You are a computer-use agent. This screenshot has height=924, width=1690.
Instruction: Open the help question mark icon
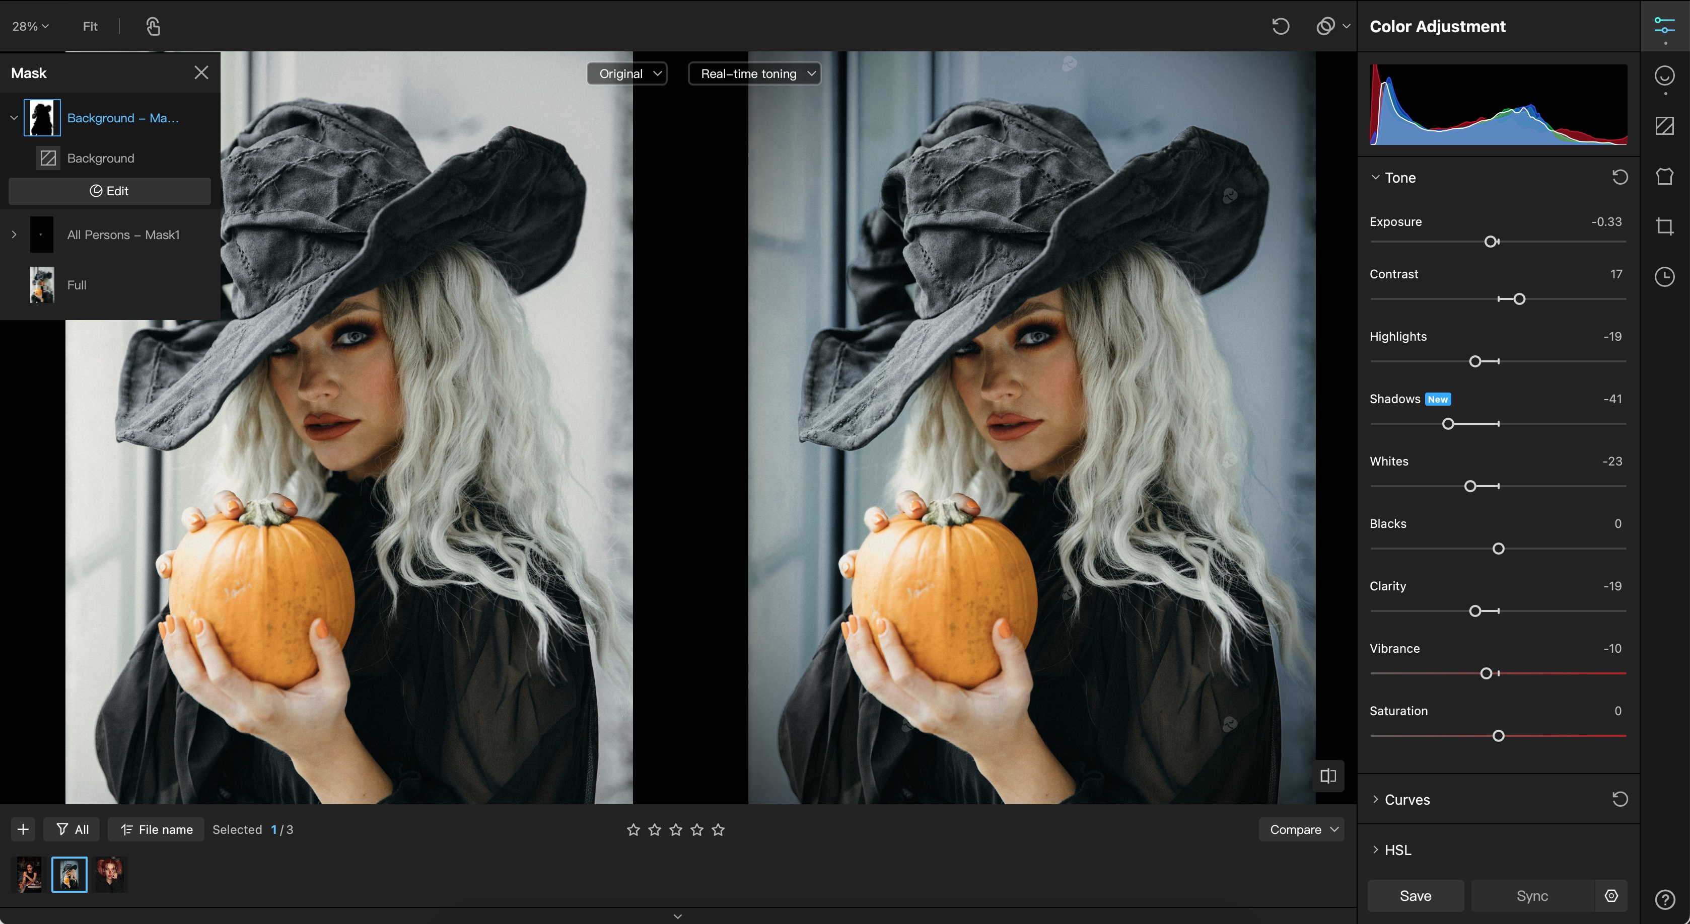pos(1664,899)
